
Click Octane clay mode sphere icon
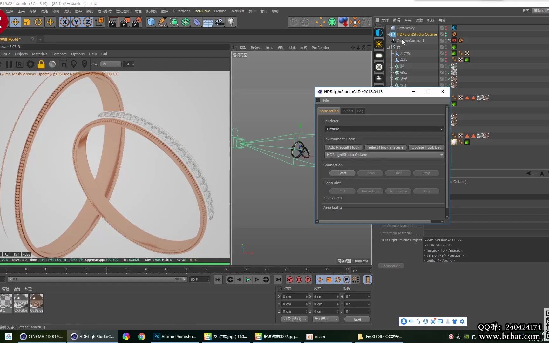coord(52,64)
